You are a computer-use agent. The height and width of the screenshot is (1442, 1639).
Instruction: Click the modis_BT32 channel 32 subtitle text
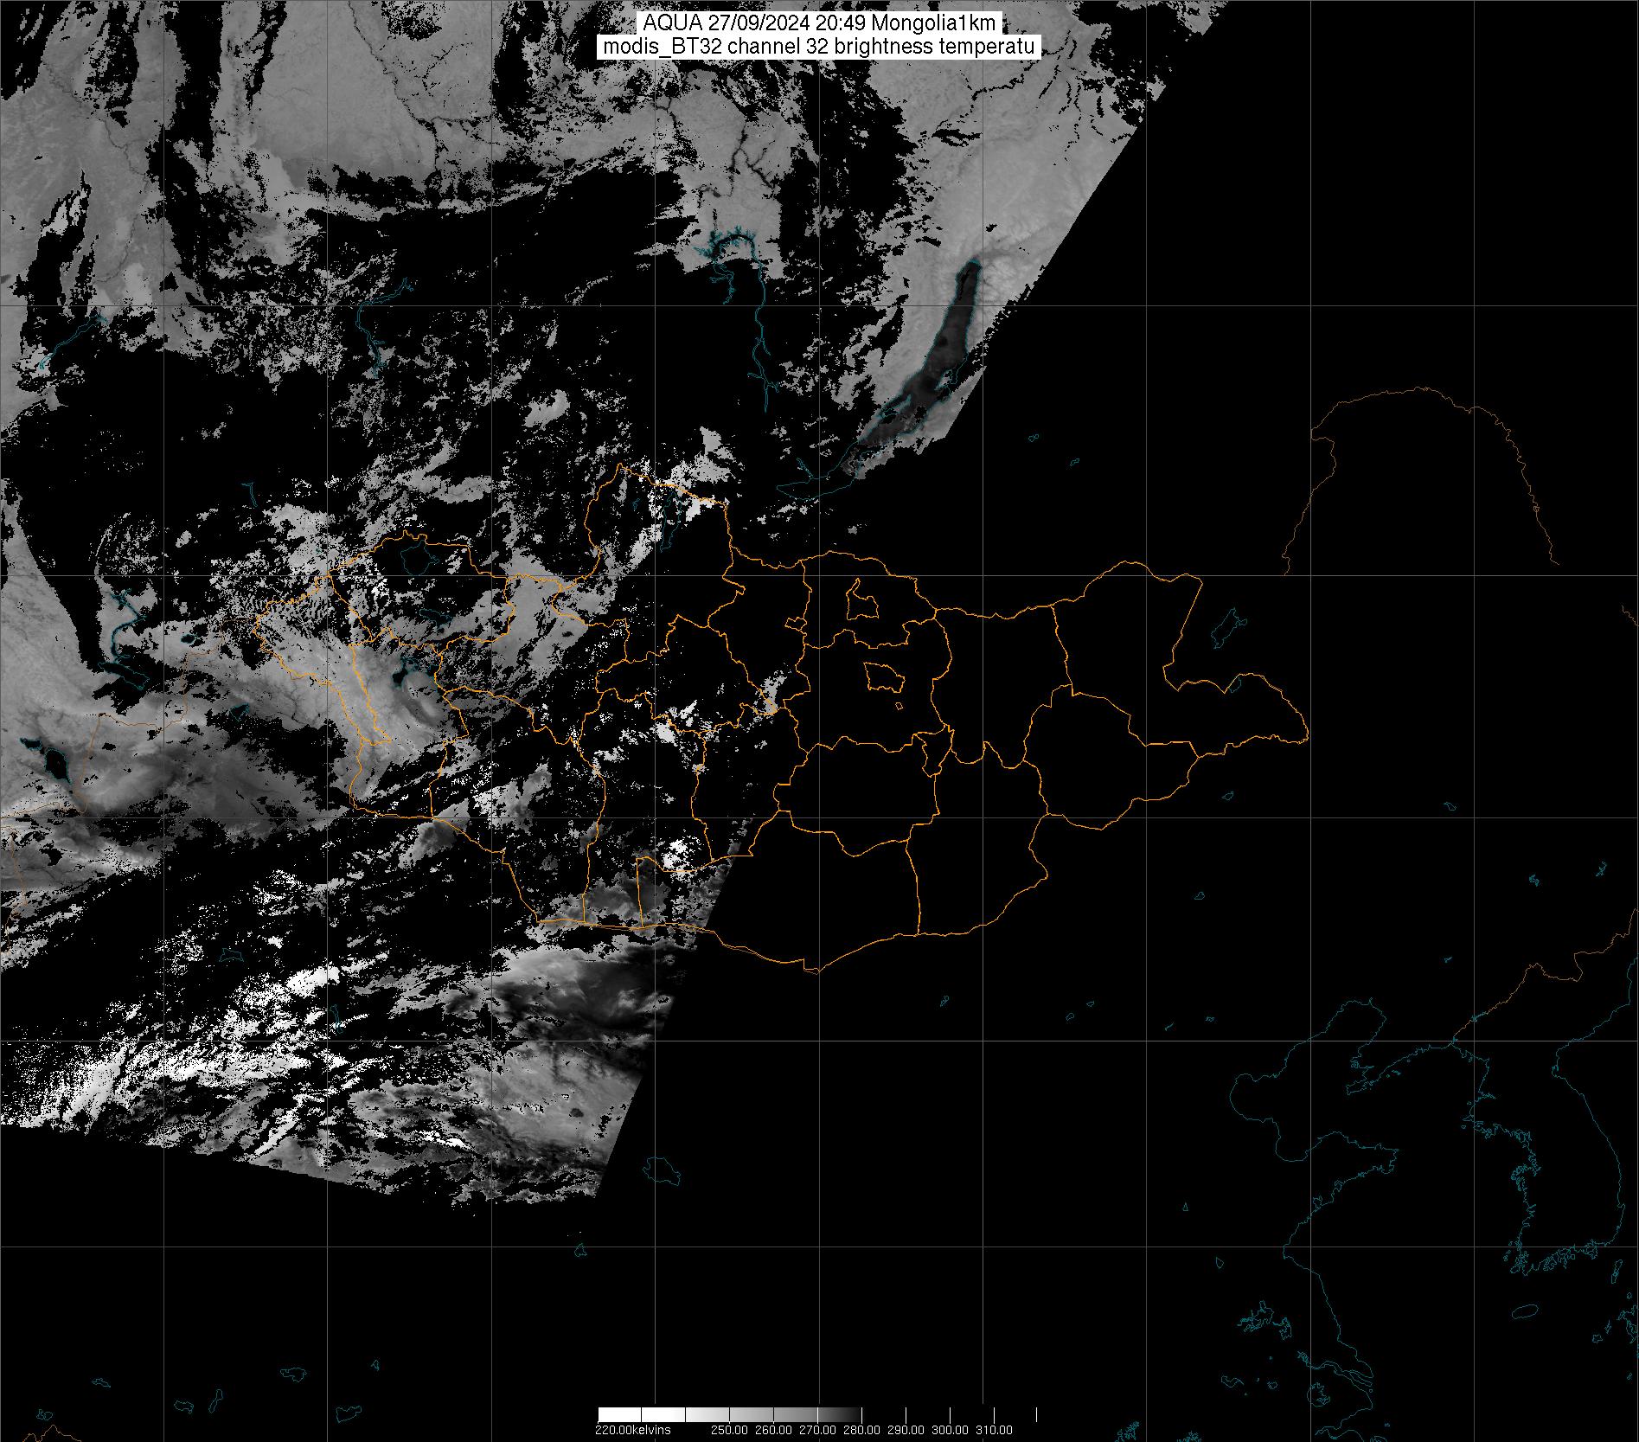818,47
